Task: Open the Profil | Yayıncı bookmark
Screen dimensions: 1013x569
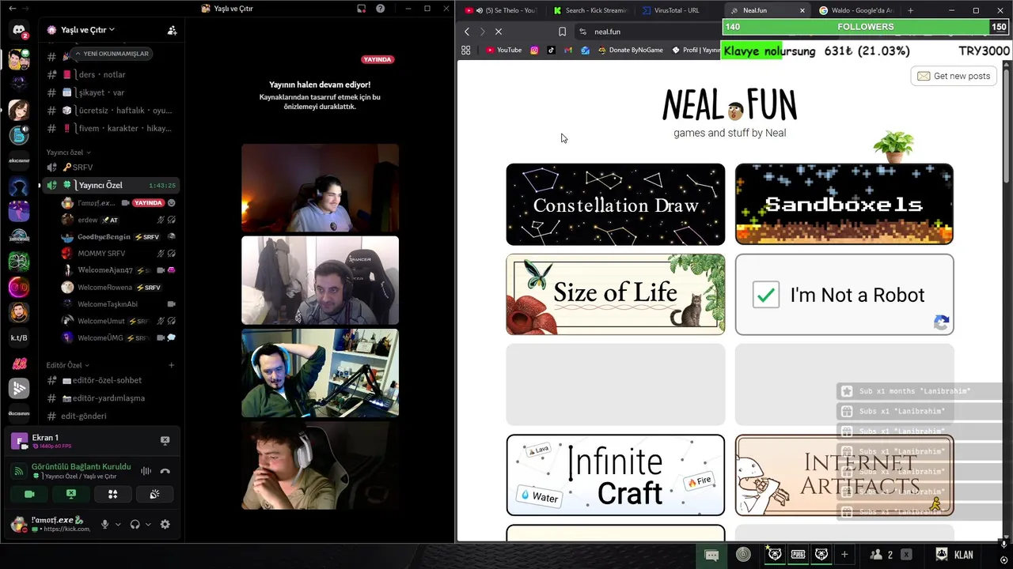Action: click(x=696, y=50)
